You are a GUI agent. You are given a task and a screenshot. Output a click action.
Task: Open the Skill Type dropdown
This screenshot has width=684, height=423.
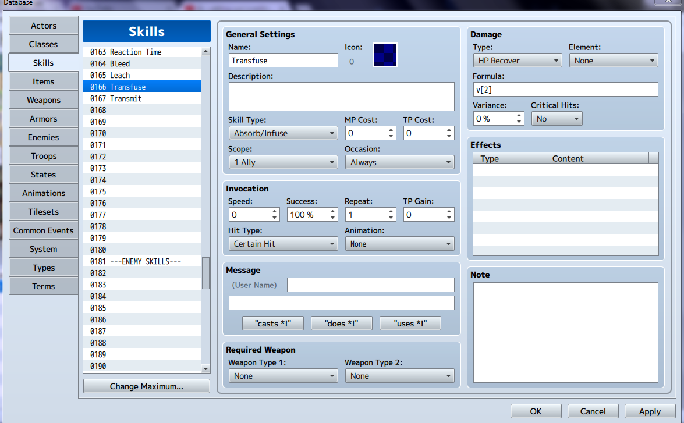point(283,133)
